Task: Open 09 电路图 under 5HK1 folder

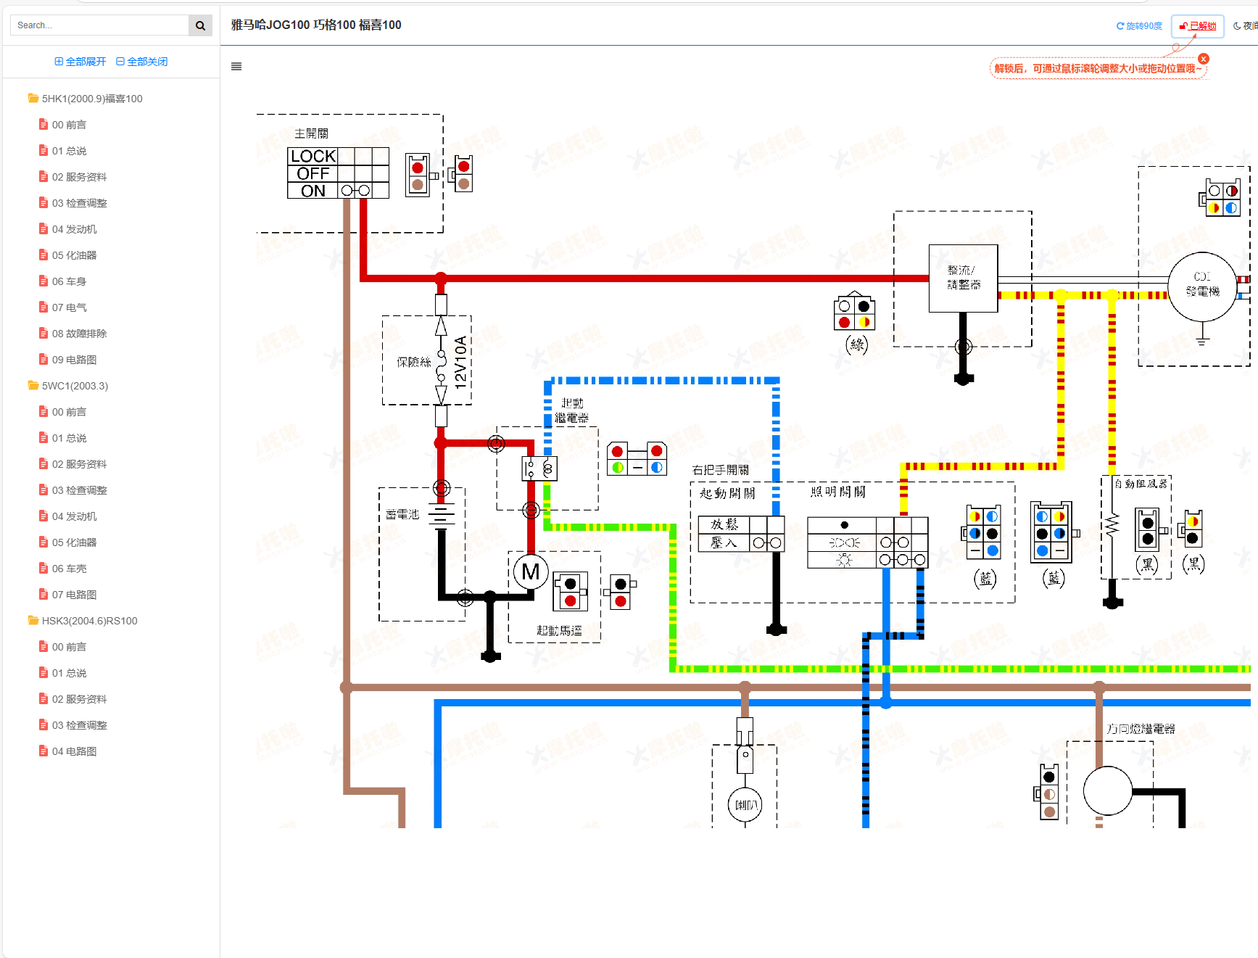Action: coord(74,360)
